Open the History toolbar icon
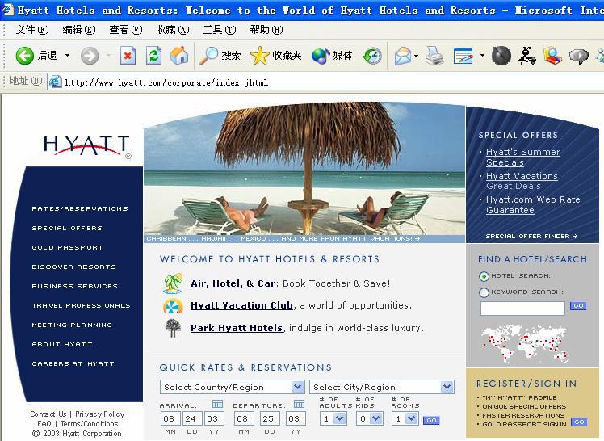Screen dimensions: 604x441 click(372, 56)
